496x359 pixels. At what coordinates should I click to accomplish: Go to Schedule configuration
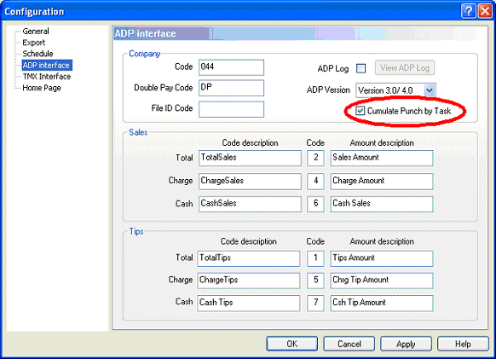point(38,54)
